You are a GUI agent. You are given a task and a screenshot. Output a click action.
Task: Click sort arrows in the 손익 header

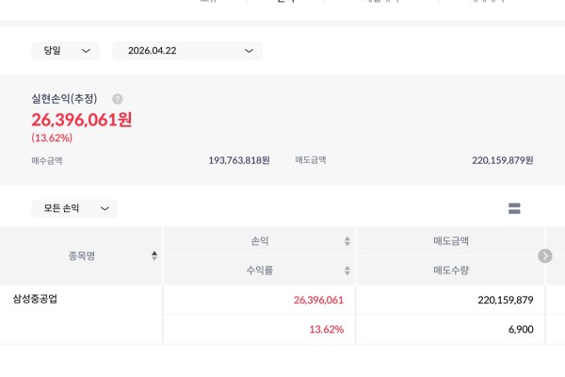click(x=347, y=241)
